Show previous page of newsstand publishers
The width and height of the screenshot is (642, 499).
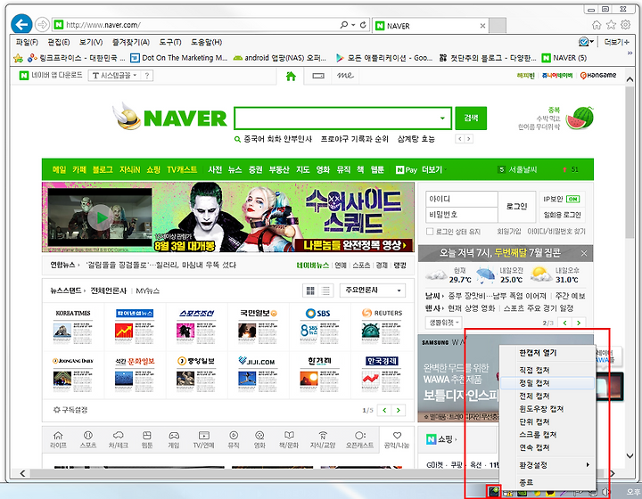[x=384, y=410]
